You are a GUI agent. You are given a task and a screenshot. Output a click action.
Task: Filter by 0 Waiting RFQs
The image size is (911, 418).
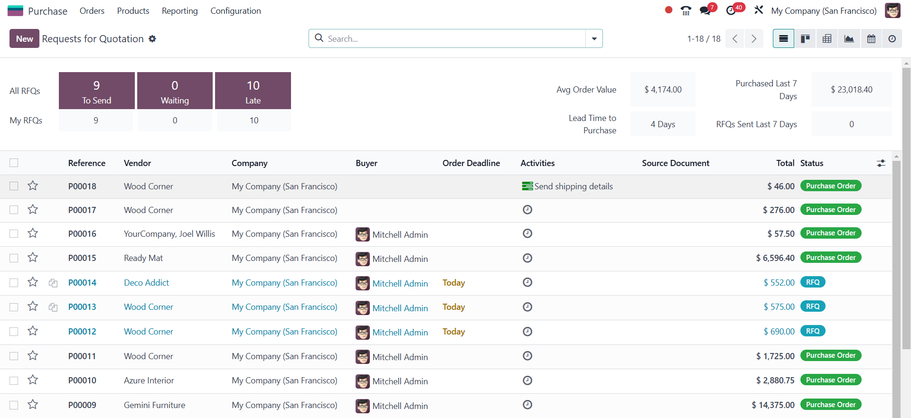tap(175, 91)
